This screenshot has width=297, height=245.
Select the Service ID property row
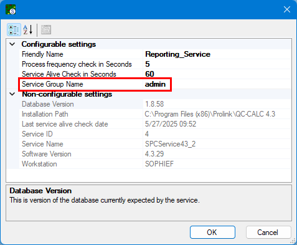[x=155, y=134]
